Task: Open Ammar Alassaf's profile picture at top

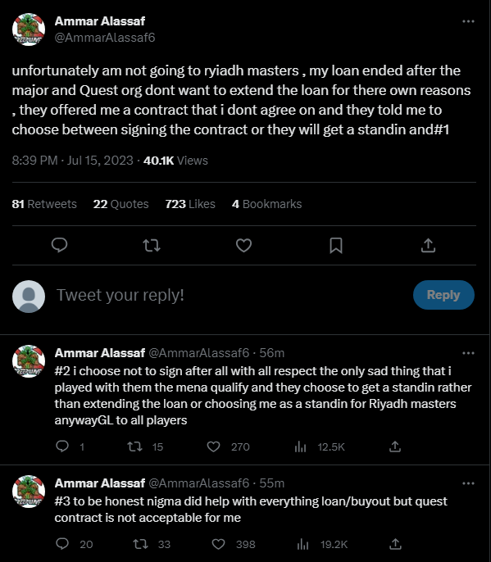Action: (x=29, y=29)
